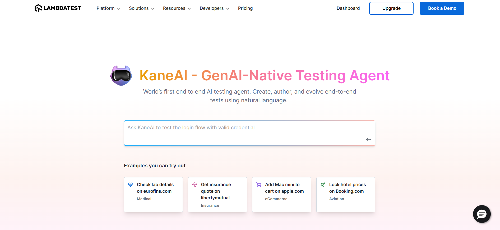Click the LambdaTest logo icon
Viewport: 500px width, 230px height.
click(38, 8)
